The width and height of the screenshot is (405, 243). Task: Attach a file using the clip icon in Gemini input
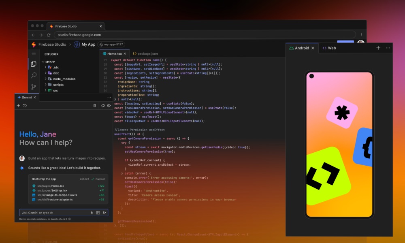pos(92,213)
